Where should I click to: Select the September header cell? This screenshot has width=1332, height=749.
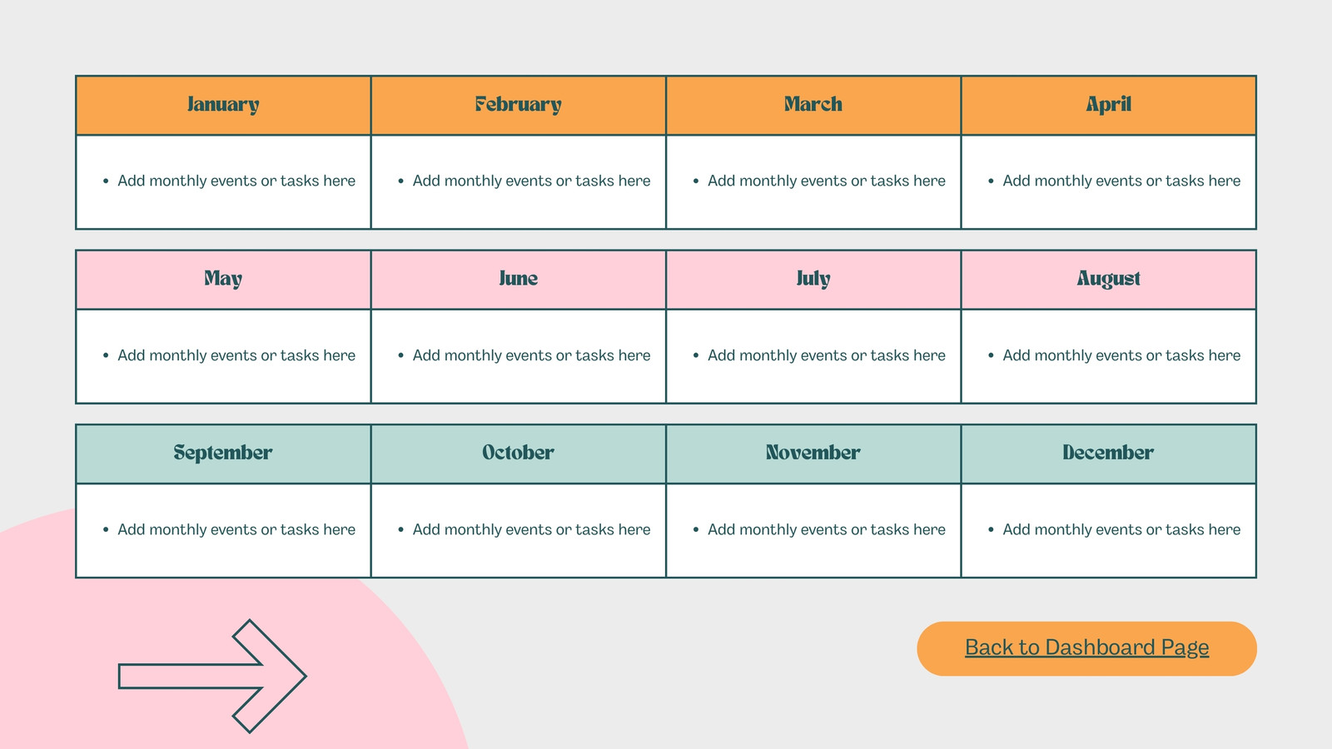pos(223,454)
